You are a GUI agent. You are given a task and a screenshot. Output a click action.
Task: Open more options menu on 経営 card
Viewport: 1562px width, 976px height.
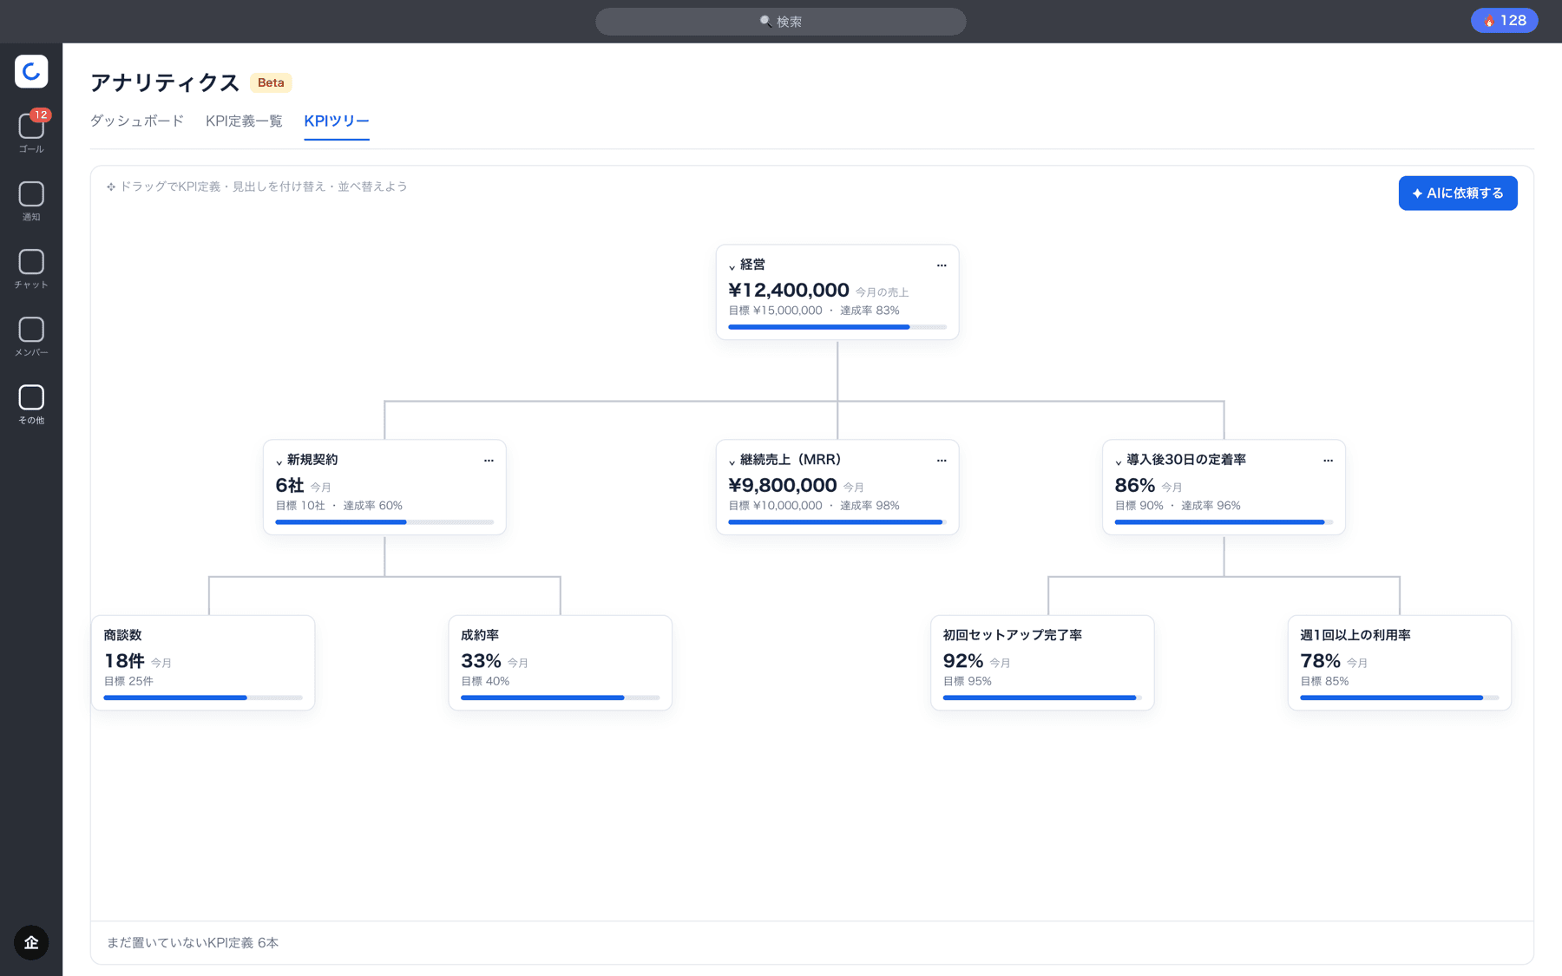[x=942, y=265]
